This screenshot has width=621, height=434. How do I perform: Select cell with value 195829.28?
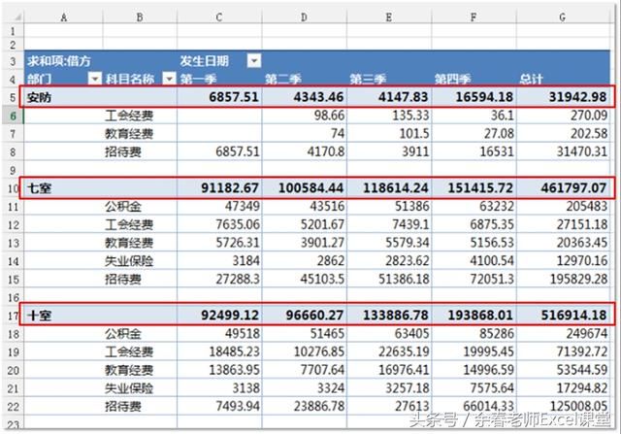click(564, 280)
